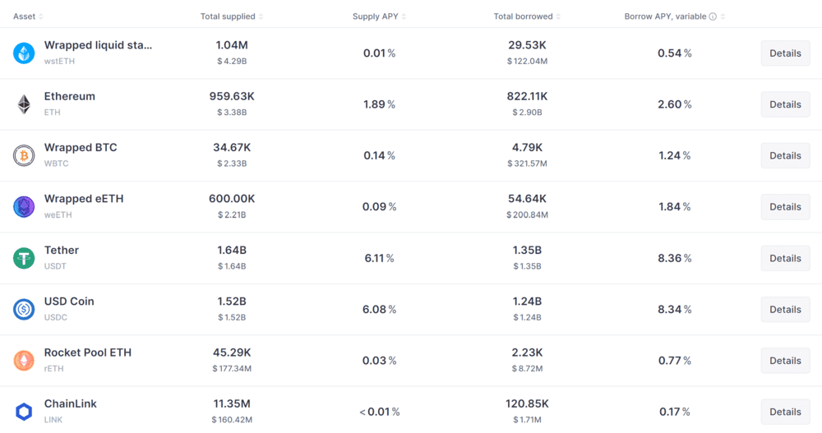Screen dimensions: 822x433
Task: Click the Ethereum diamond logo icon
Action: (x=24, y=104)
